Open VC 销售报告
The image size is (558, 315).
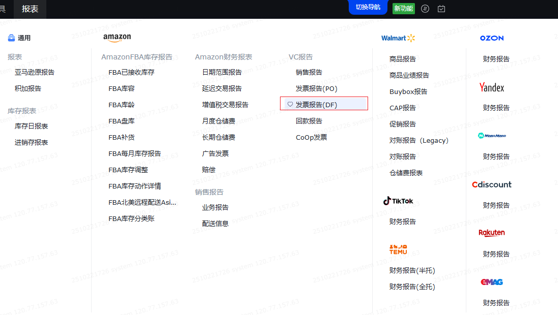point(309,72)
